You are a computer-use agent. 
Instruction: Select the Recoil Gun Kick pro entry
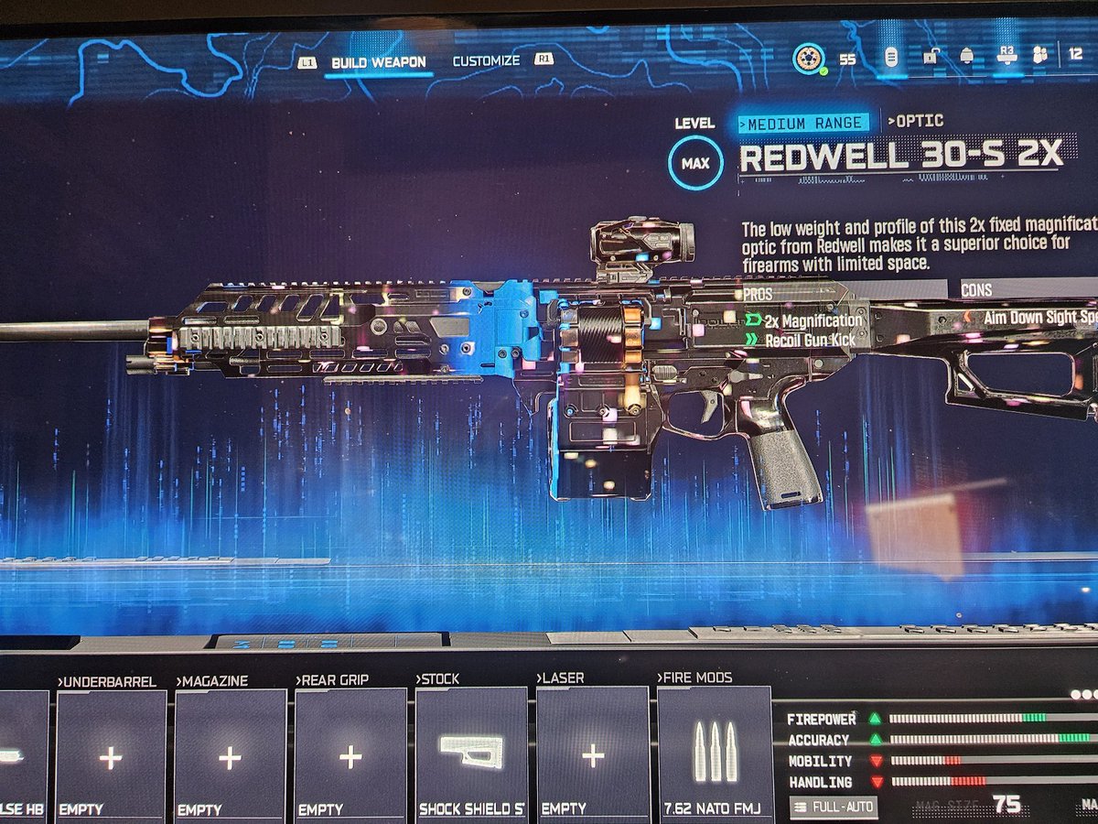pyautogui.click(x=802, y=340)
